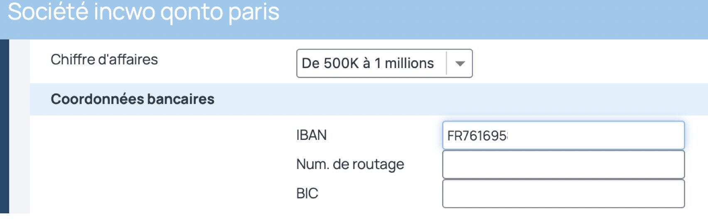Focus the BIC input field
This screenshot has width=708, height=220.
563,193
